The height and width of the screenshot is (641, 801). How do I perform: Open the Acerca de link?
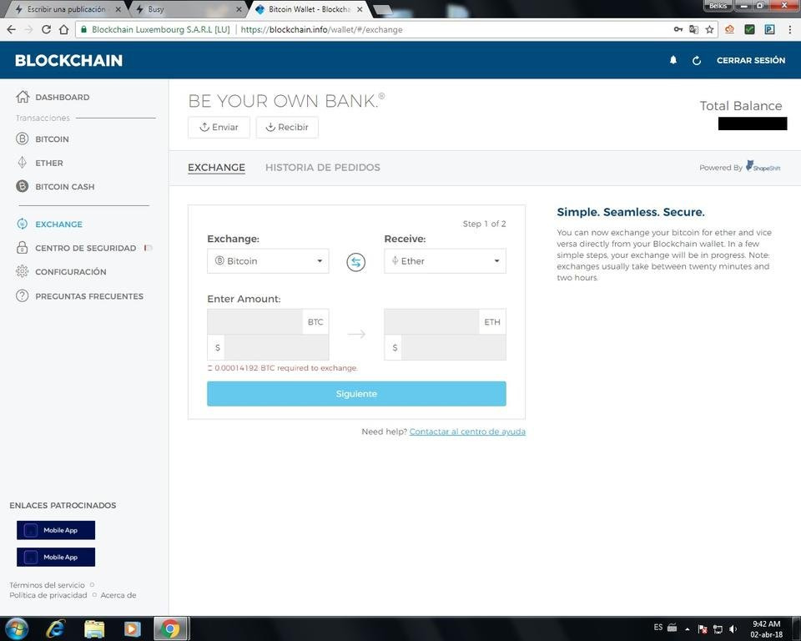(118, 595)
